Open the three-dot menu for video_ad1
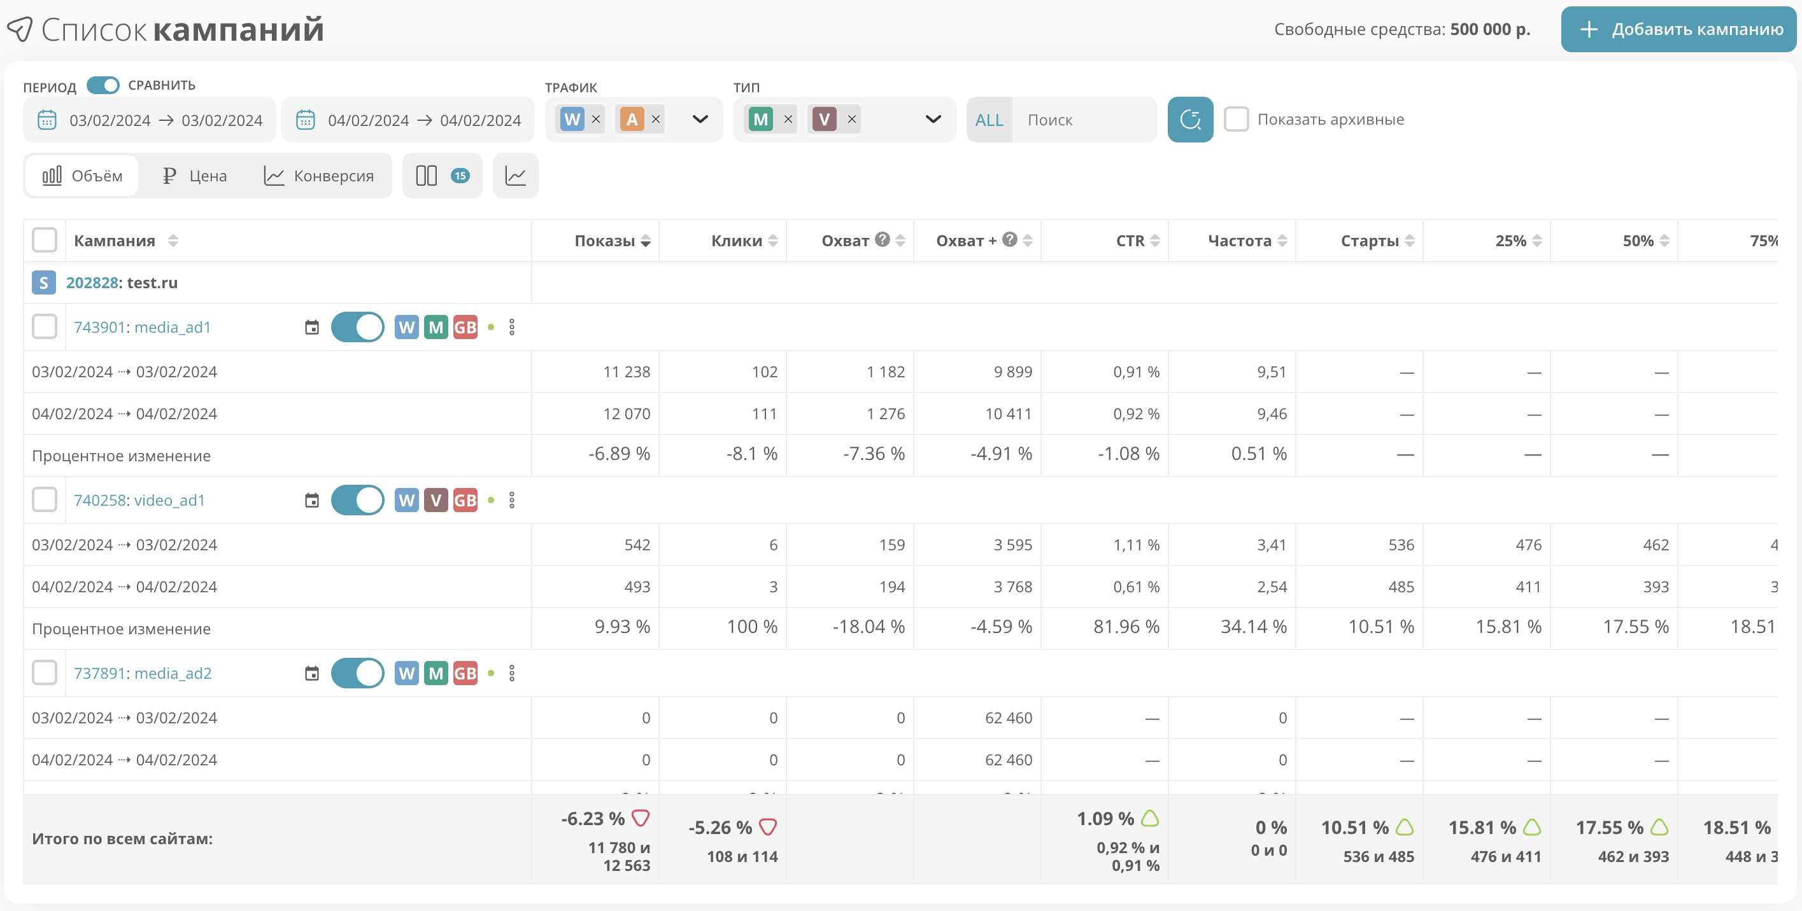The height and width of the screenshot is (911, 1802). pos(512,500)
